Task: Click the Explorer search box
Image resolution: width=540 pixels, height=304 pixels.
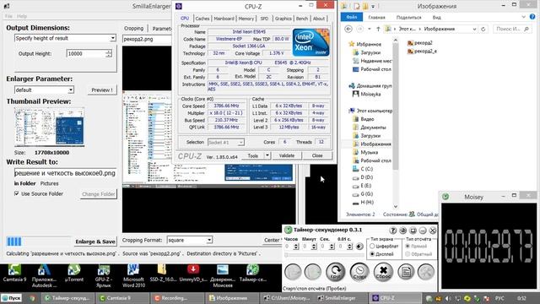Action: [512, 29]
